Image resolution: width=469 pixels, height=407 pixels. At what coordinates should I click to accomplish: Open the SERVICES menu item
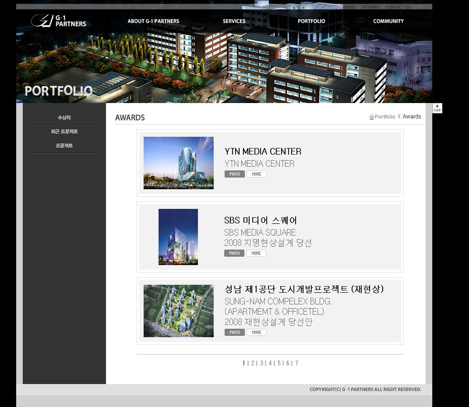[234, 21]
